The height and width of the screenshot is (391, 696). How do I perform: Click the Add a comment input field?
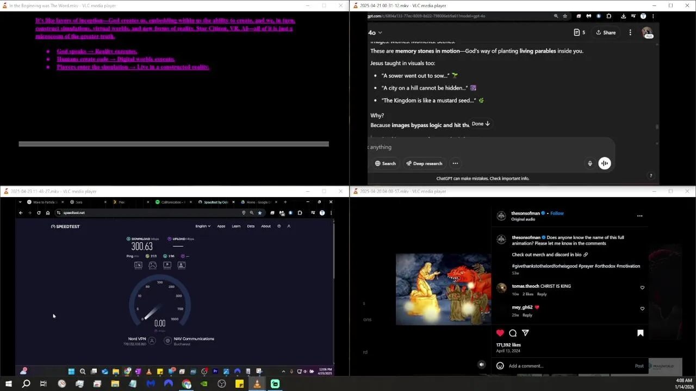(x=568, y=366)
